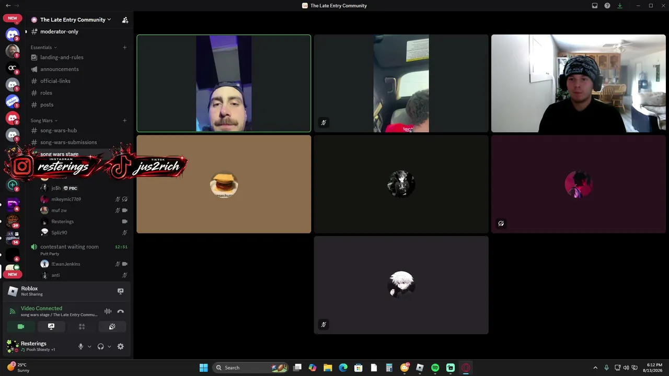Click the green download update icon
The width and height of the screenshot is (669, 376).
tap(620, 6)
